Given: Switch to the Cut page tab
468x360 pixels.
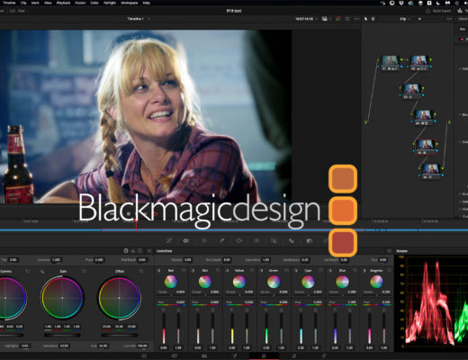Looking at the screenshot, I should [x=175, y=356].
